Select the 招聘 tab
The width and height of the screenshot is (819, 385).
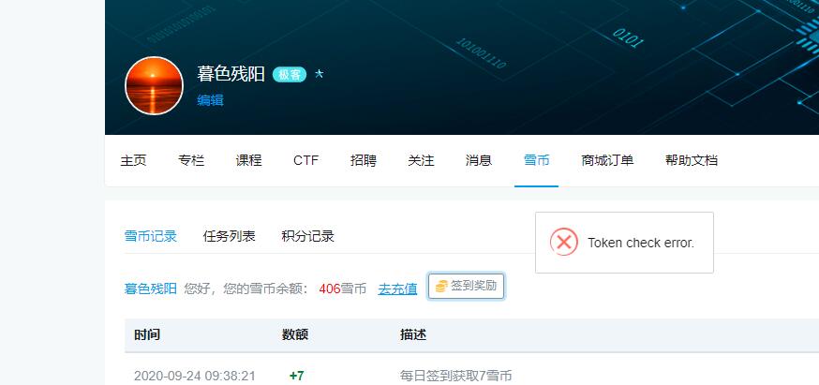(364, 160)
